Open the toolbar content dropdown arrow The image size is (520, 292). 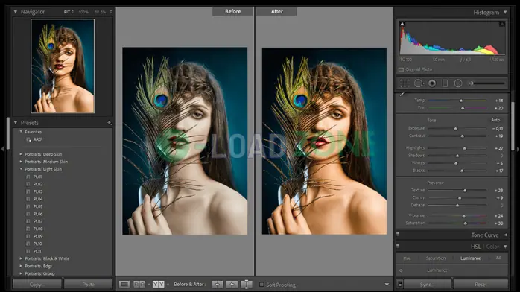(387, 284)
